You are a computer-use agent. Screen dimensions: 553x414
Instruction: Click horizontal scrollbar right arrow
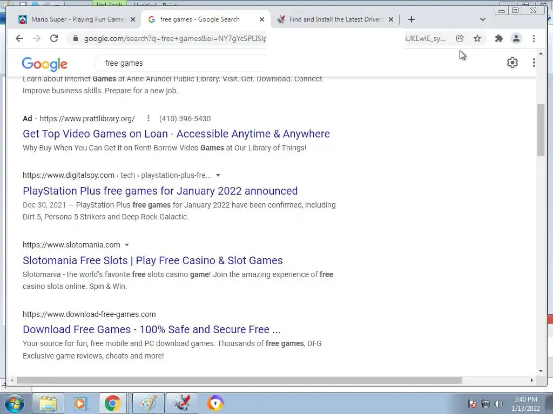point(532,380)
